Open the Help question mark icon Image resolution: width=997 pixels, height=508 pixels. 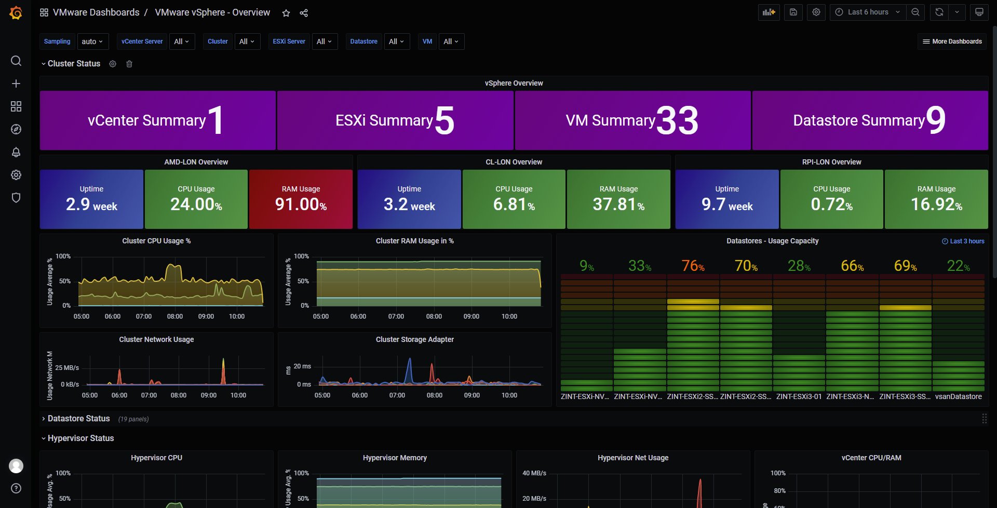coord(16,488)
